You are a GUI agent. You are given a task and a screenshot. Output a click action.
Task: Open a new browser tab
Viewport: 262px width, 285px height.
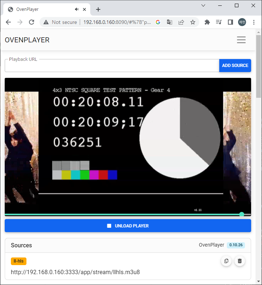tap(98, 9)
